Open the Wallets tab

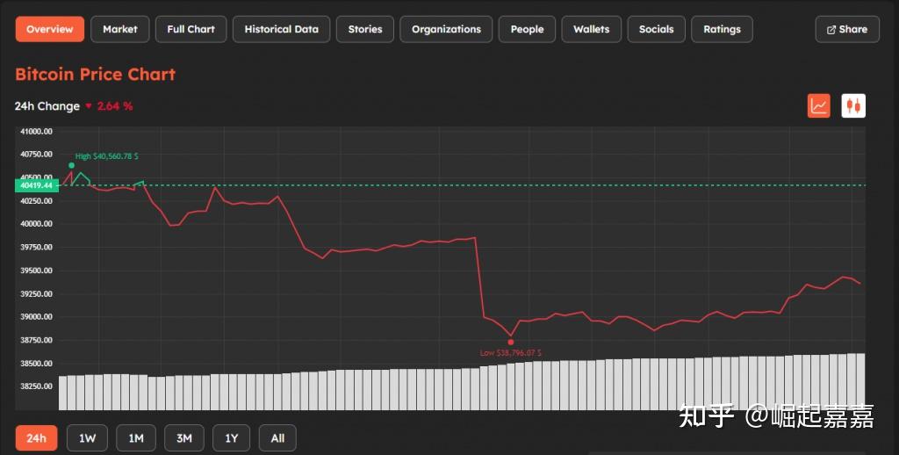[x=591, y=29]
